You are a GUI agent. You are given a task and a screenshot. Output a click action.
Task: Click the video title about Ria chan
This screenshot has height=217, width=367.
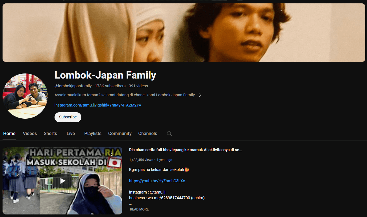tap(186, 149)
